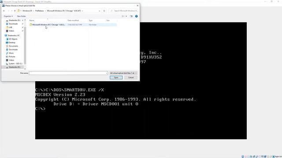Select Shailendra's PC in navigation pane
Image resolution: width=282 pixels, height=158 pixels.
[14, 36]
